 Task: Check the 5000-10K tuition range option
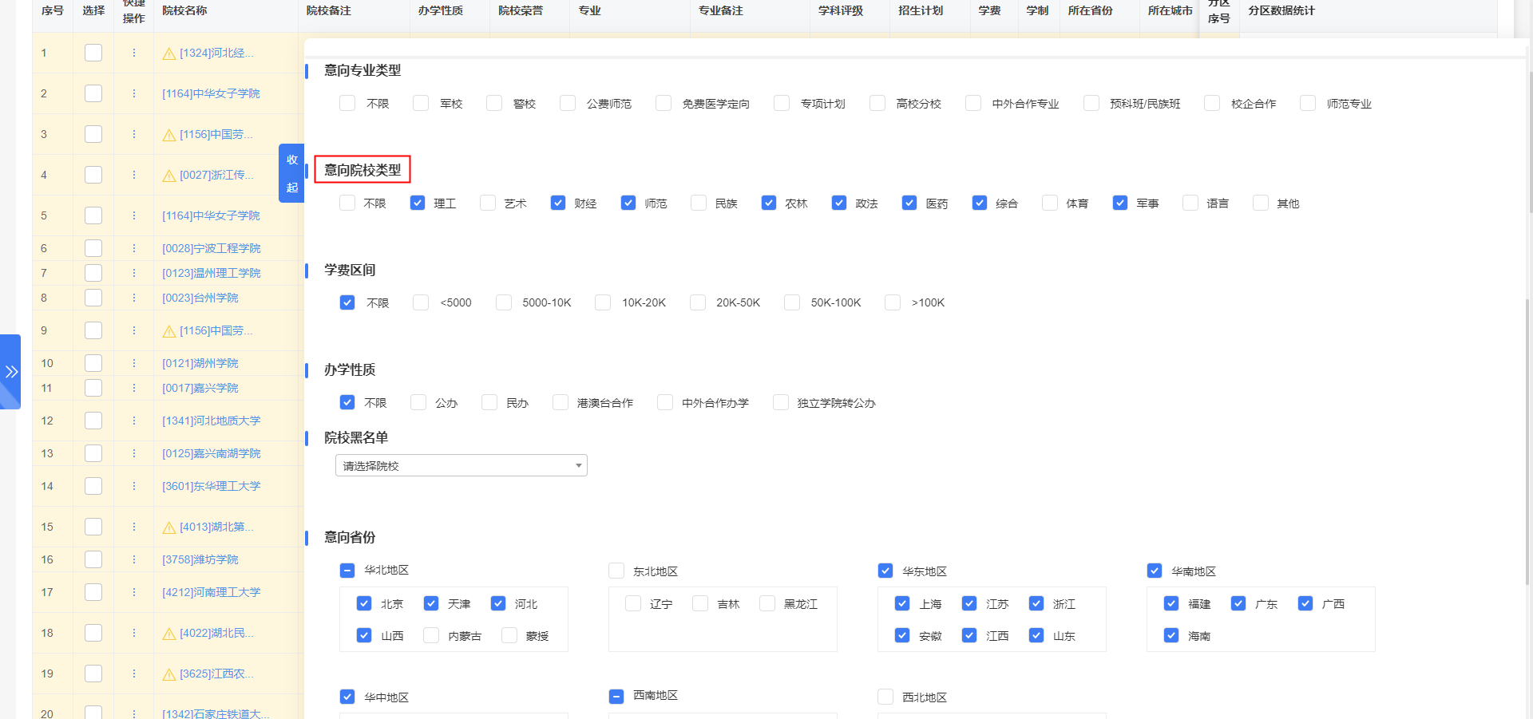click(503, 302)
